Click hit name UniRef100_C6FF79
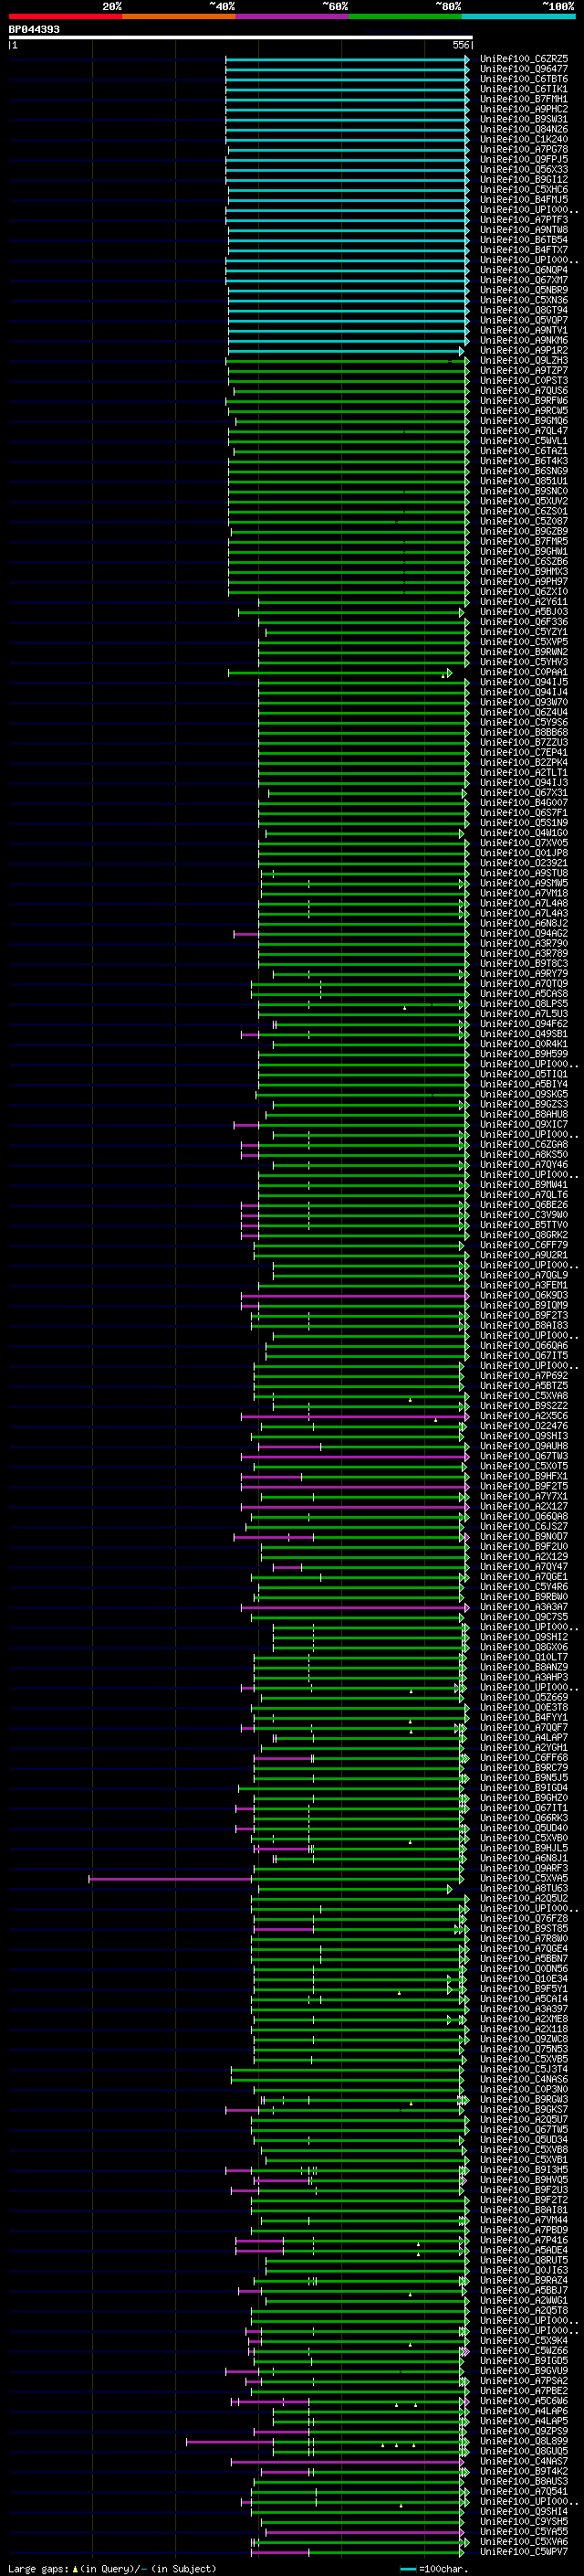This screenshot has width=584, height=2576. [x=524, y=1246]
